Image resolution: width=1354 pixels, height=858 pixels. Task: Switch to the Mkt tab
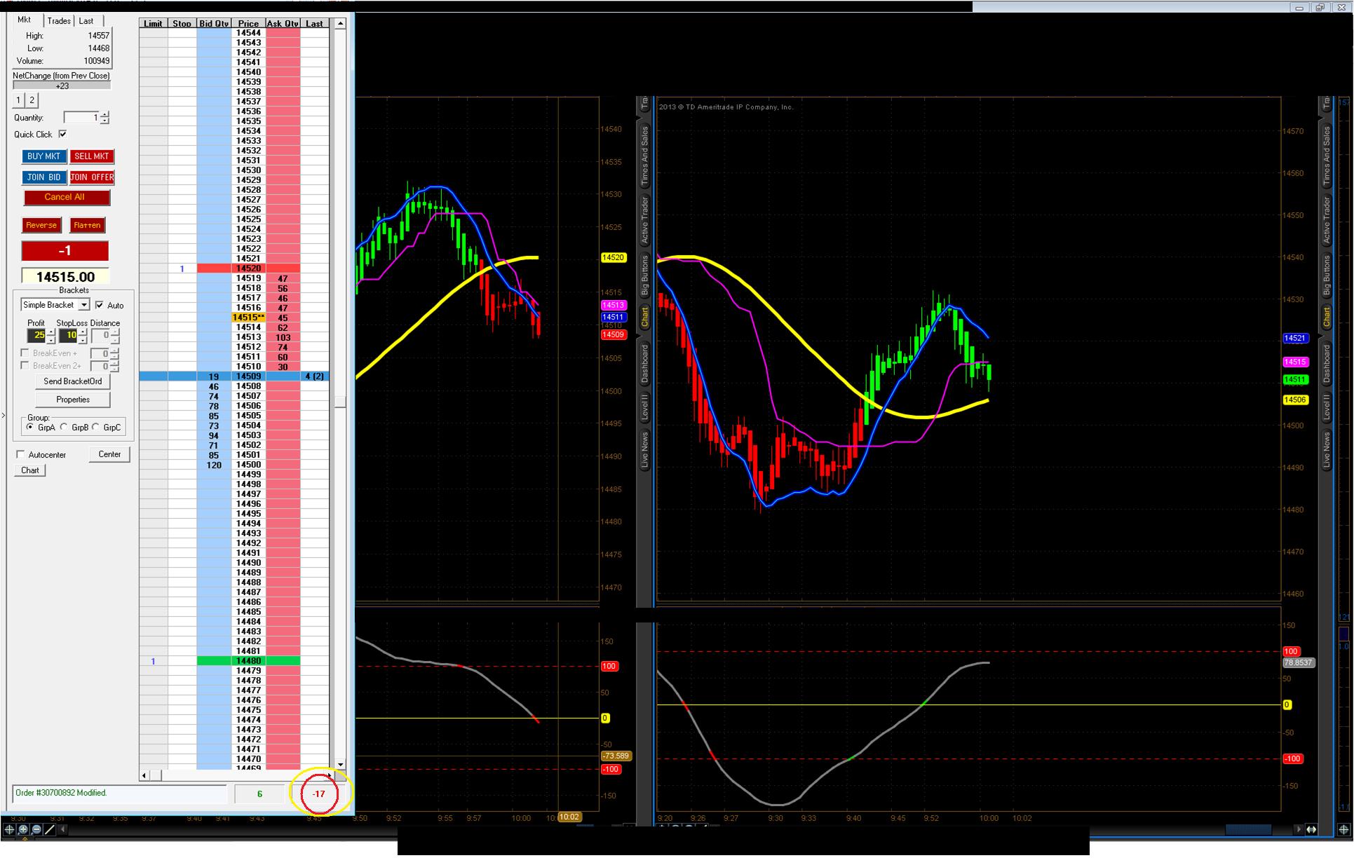[25, 20]
